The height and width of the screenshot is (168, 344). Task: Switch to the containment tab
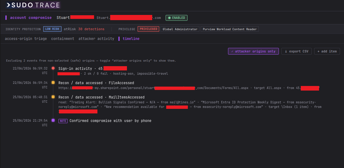point(63,39)
